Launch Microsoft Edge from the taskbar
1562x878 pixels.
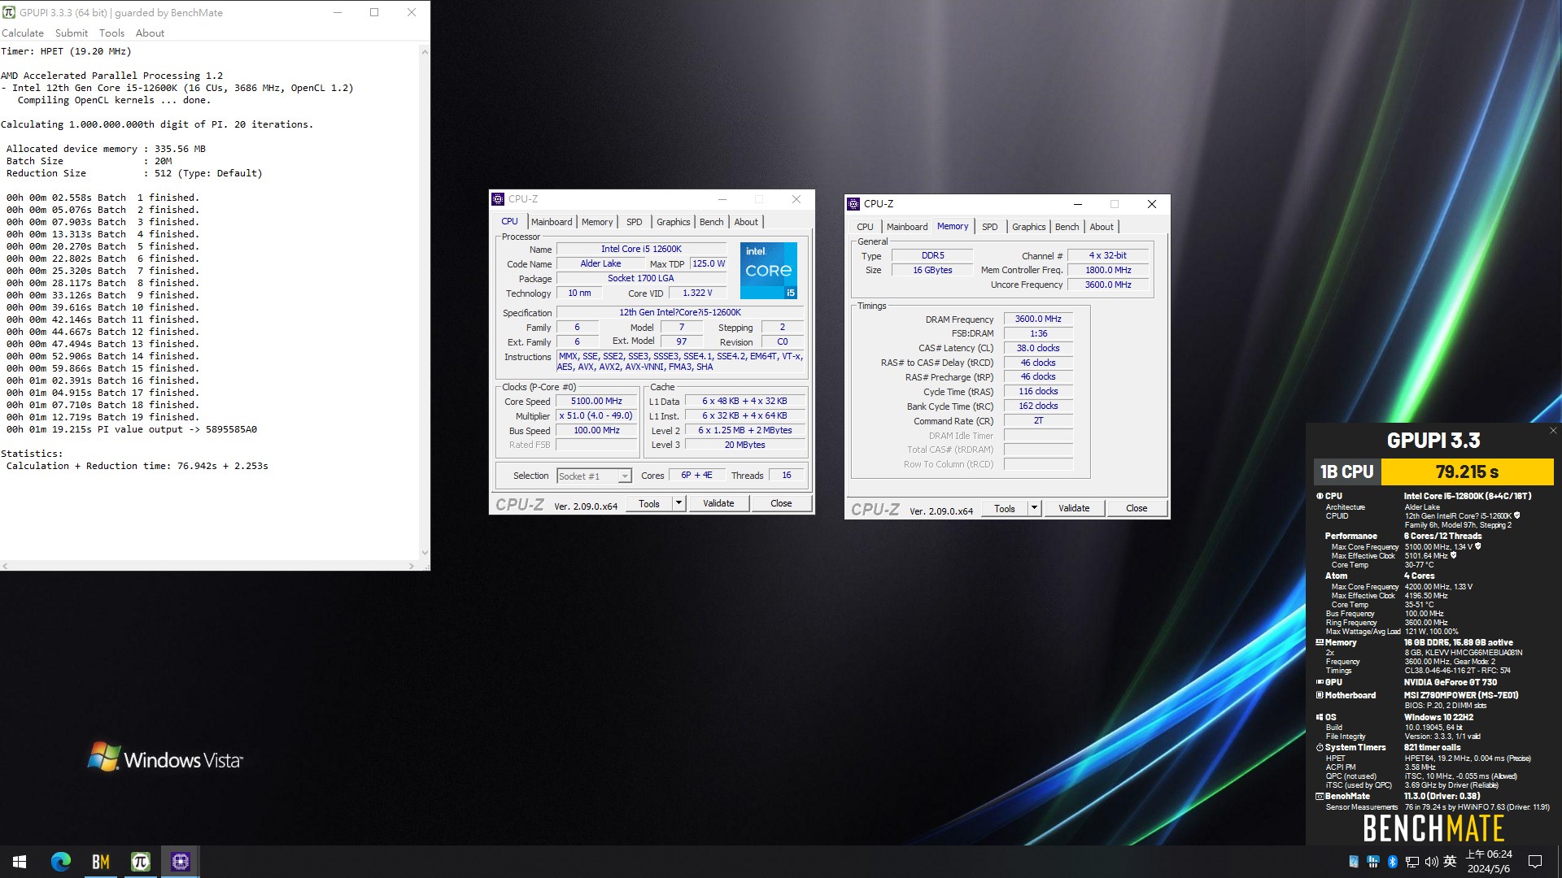[x=61, y=862]
